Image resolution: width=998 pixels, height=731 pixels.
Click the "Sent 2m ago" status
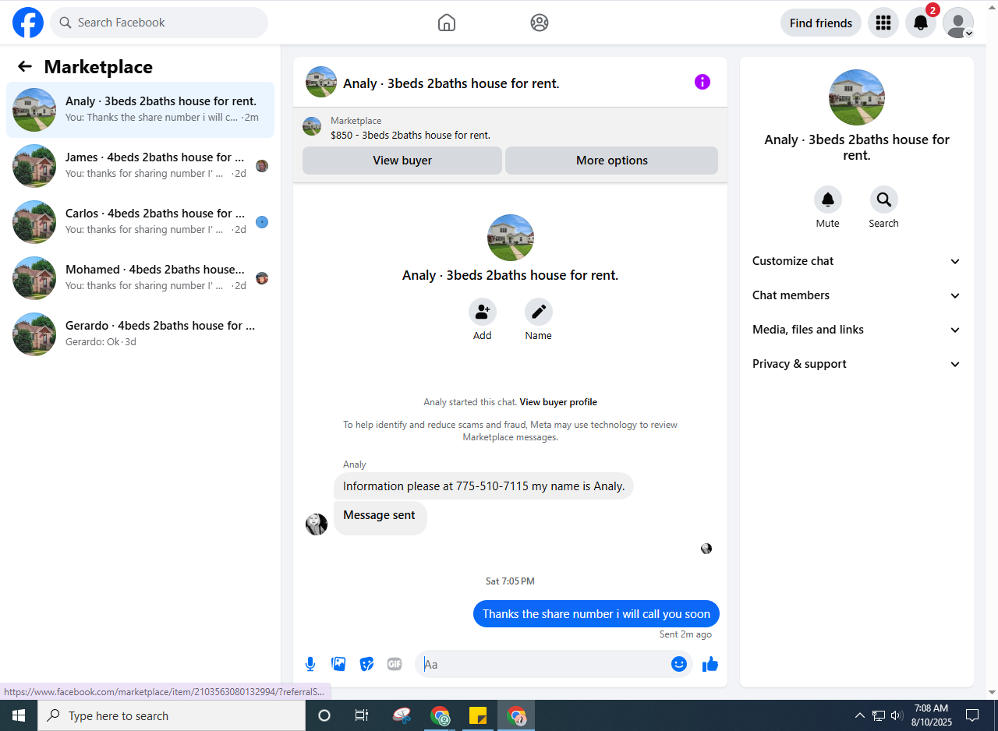[685, 634]
